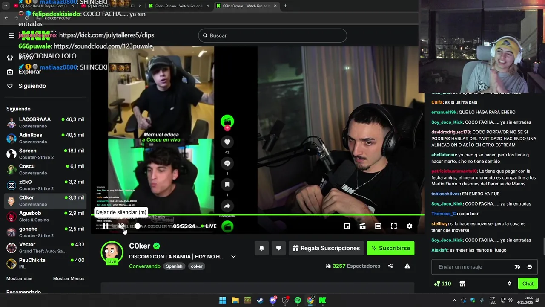Select the Spanish language tag
This screenshot has width=545, height=307.
pos(174,266)
